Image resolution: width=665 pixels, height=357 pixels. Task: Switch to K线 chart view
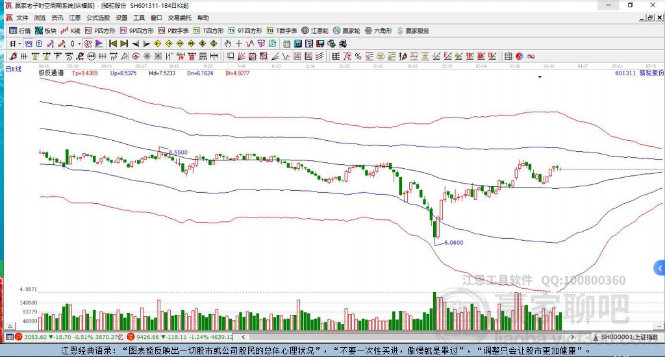tap(70, 31)
